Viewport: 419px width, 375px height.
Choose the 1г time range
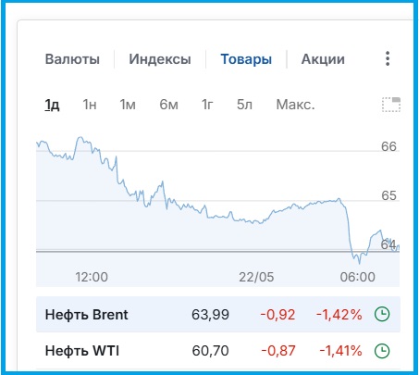tap(207, 105)
